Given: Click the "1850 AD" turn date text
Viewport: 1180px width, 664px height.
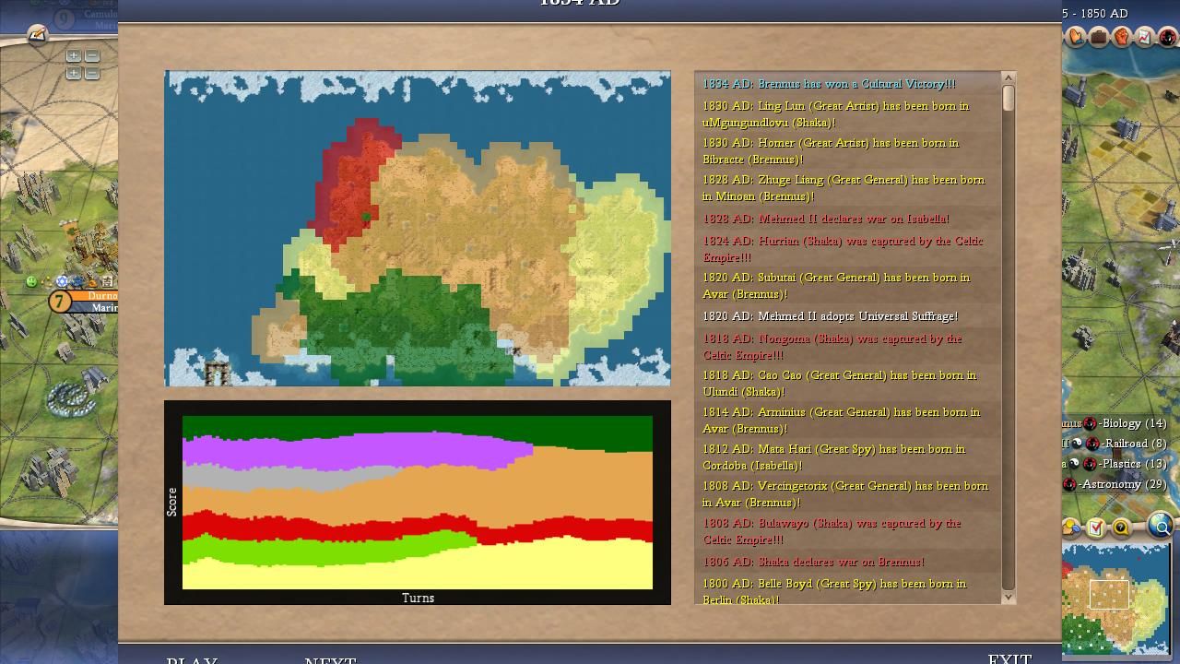Looking at the screenshot, I should 1104,13.
